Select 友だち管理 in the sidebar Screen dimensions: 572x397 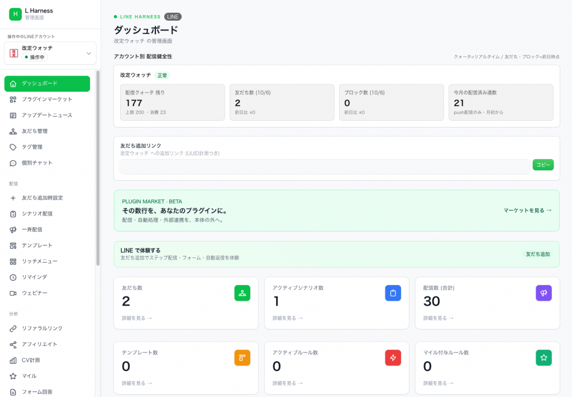(x=47, y=131)
